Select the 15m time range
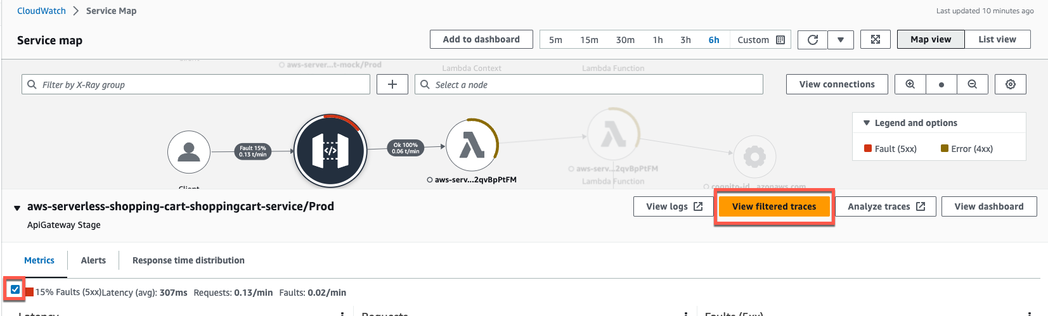This screenshot has height=316, width=1048. [x=589, y=40]
